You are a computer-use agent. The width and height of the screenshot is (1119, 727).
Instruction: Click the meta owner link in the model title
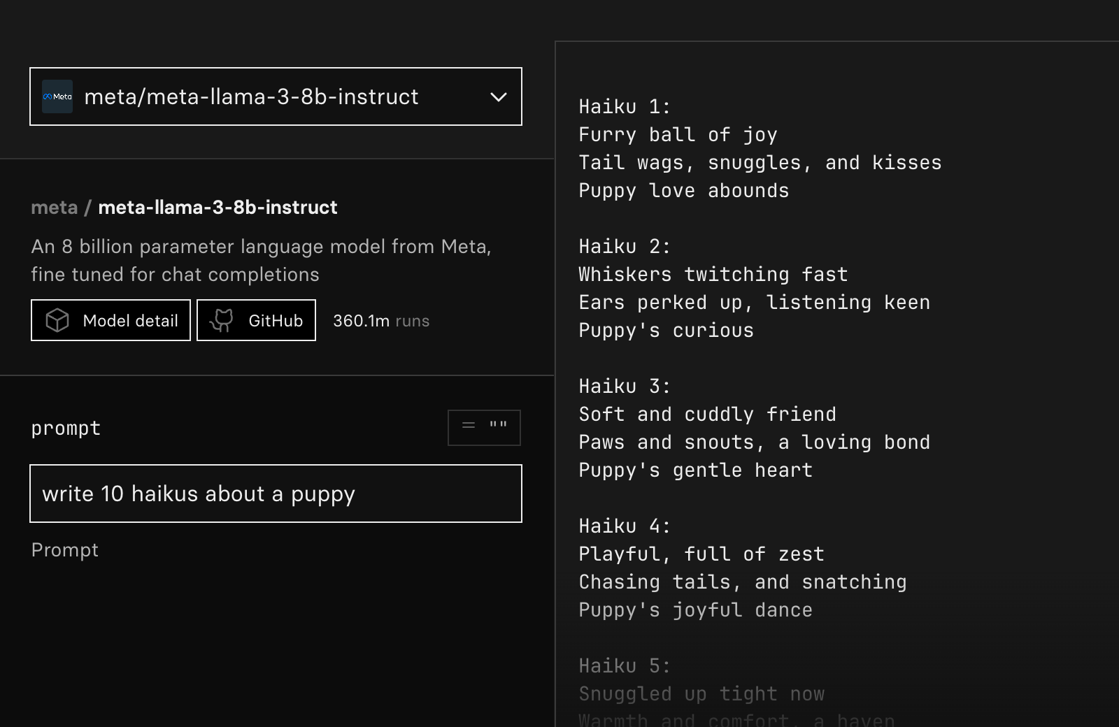(x=54, y=208)
